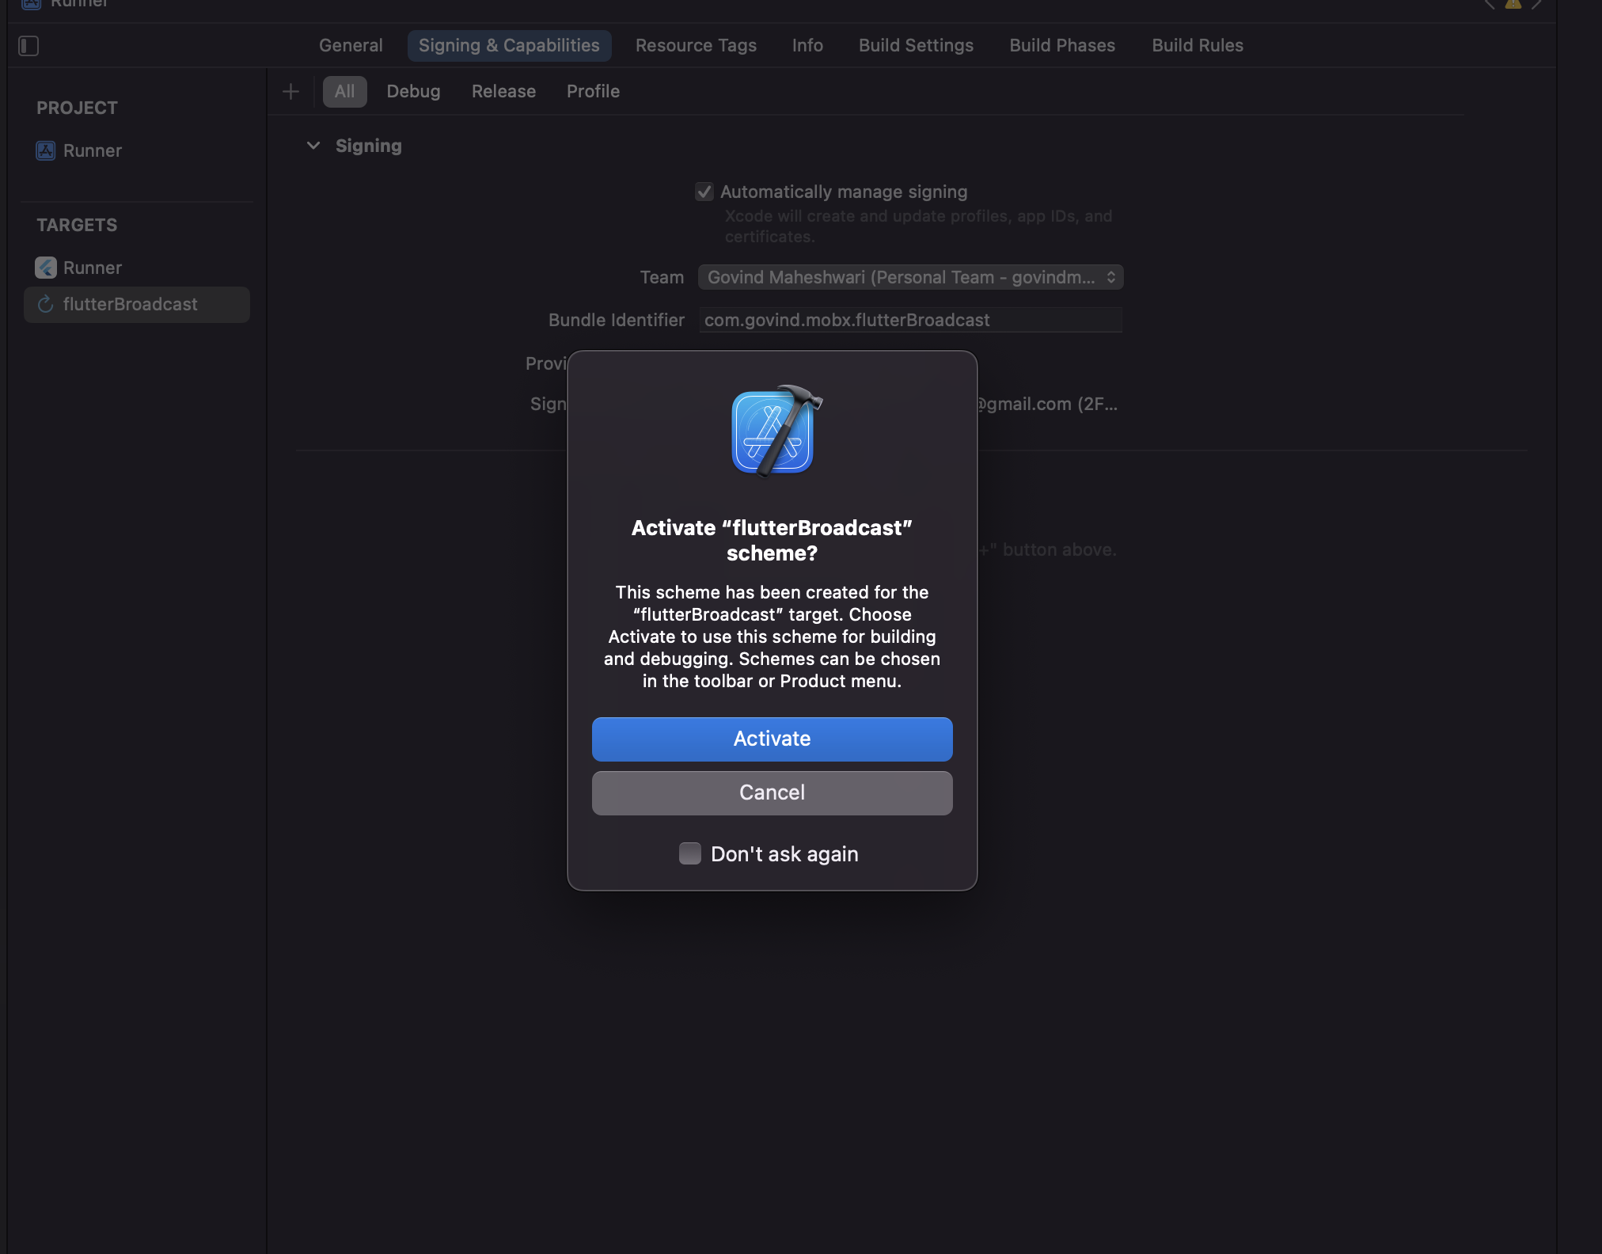The height and width of the screenshot is (1254, 1602).
Task: Select the Debug configuration filter
Action: [x=413, y=91]
